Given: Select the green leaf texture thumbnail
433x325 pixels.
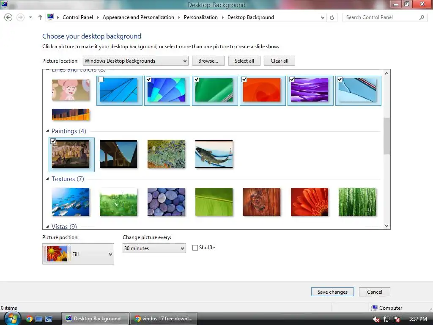Looking at the screenshot, I should 214,202.
